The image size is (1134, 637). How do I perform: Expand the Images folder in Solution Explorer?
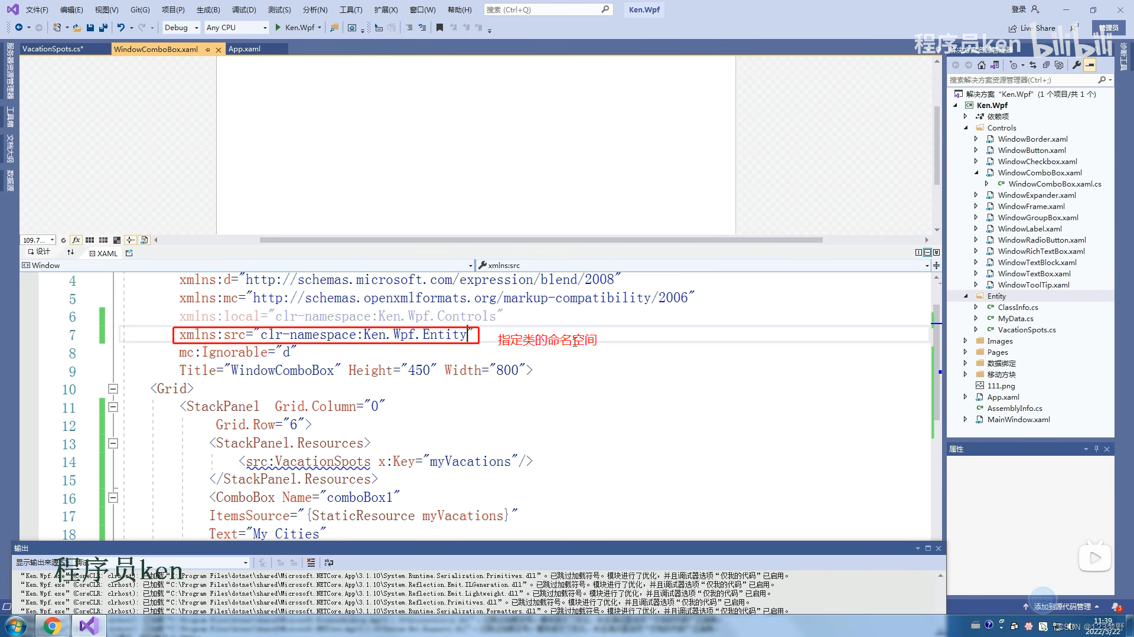[966, 341]
